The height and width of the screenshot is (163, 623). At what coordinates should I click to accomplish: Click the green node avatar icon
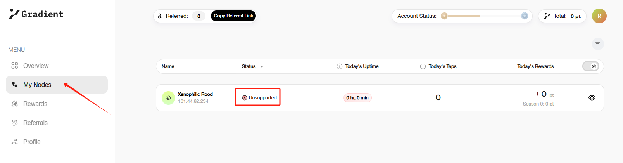(x=168, y=98)
